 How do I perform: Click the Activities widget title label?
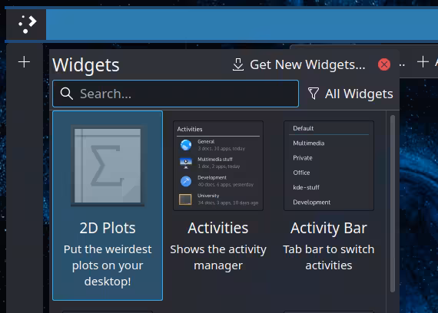[218, 228]
